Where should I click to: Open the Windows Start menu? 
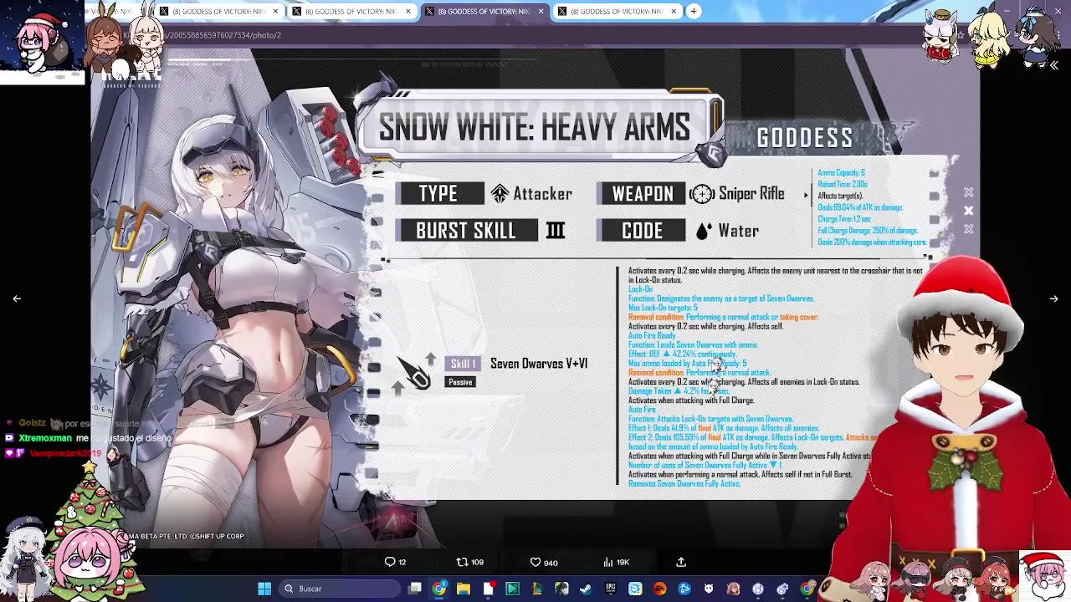tap(264, 589)
